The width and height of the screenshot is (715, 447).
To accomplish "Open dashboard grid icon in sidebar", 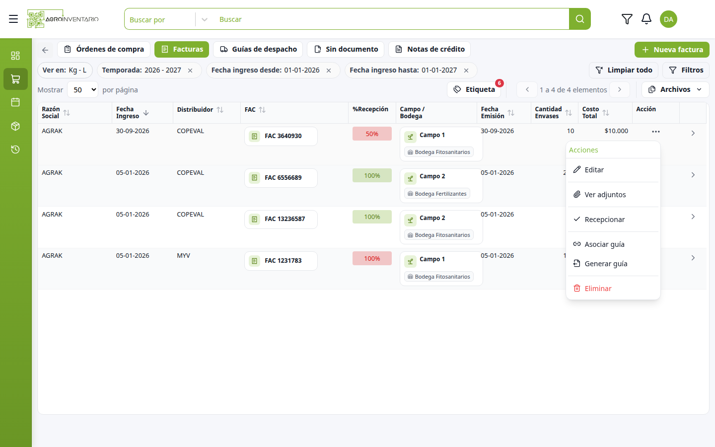I will [15, 55].
